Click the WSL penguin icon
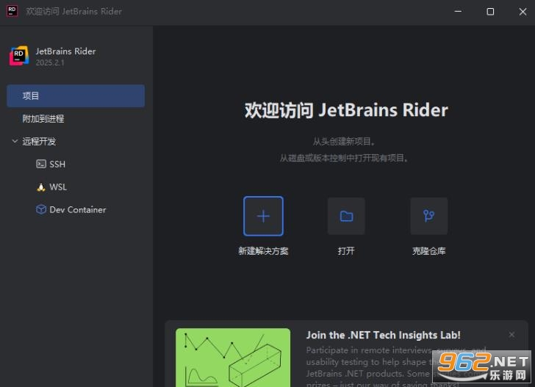This screenshot has height=387, width=535. (x=41, y=187)
